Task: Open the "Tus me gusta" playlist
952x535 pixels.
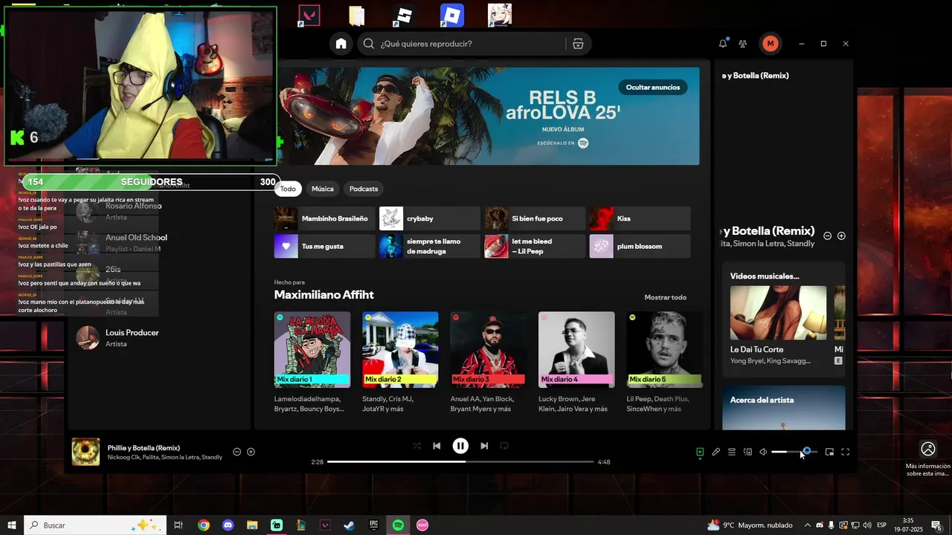Action: point(324,246)
